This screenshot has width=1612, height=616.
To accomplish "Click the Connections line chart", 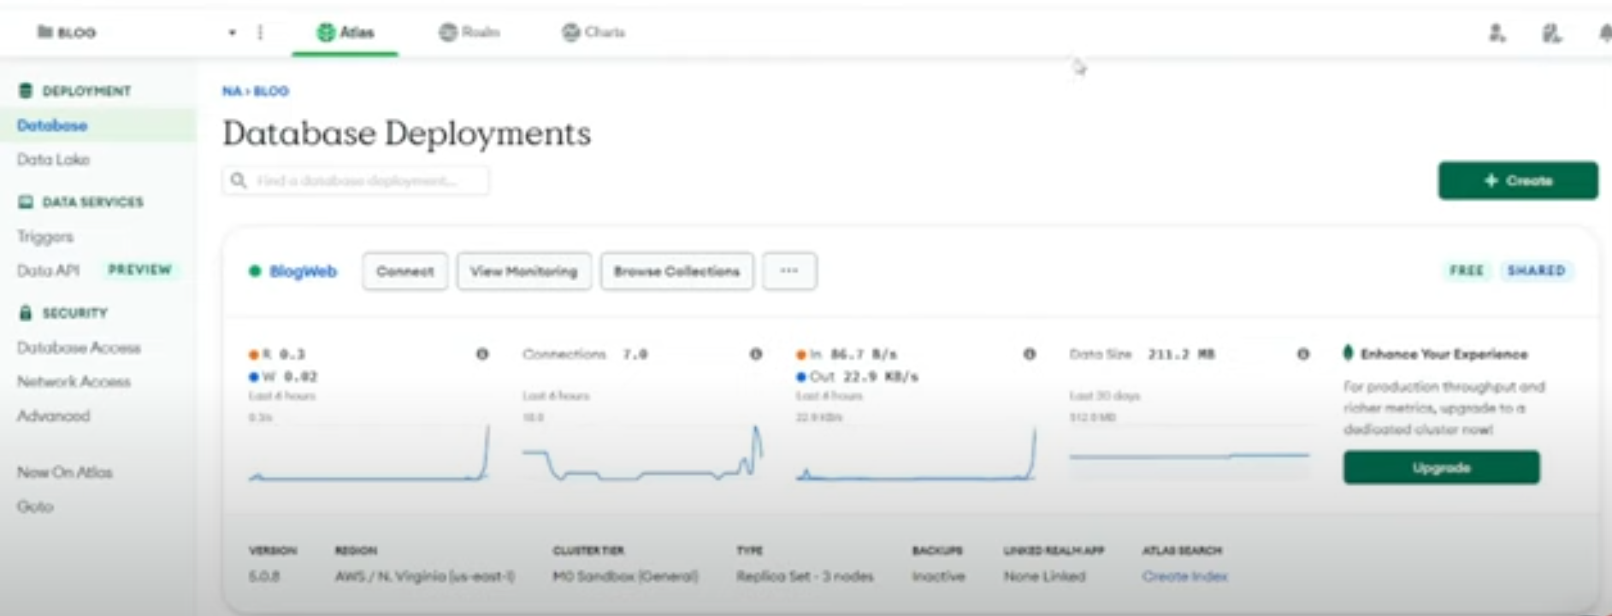I will coord(642,453).
